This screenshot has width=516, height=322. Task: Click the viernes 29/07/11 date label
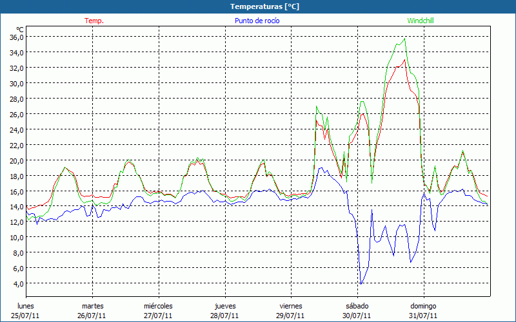point(291,310)
